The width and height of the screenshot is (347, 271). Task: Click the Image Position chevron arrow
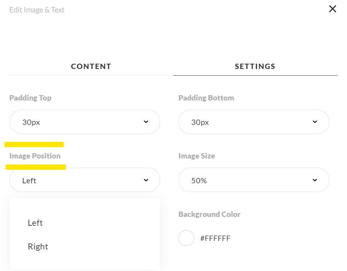[x=146, y=180]
